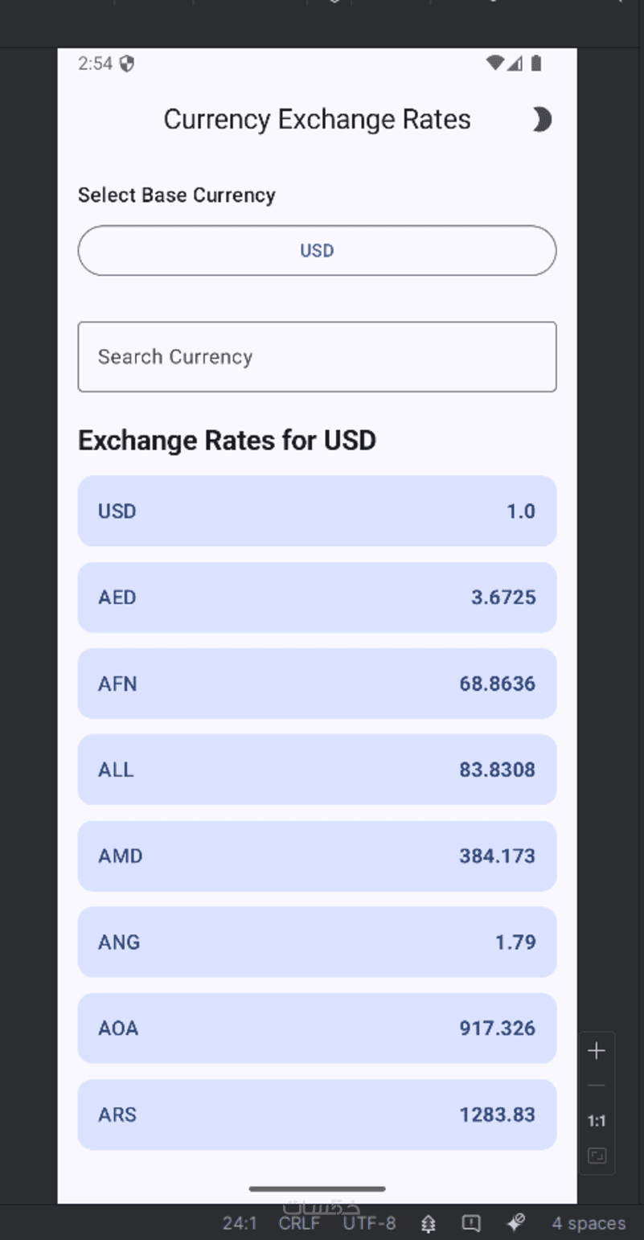Zoom out the preview with the minus icon
The width and height of the screenshot is (644, 1240).
[597, 1086]
